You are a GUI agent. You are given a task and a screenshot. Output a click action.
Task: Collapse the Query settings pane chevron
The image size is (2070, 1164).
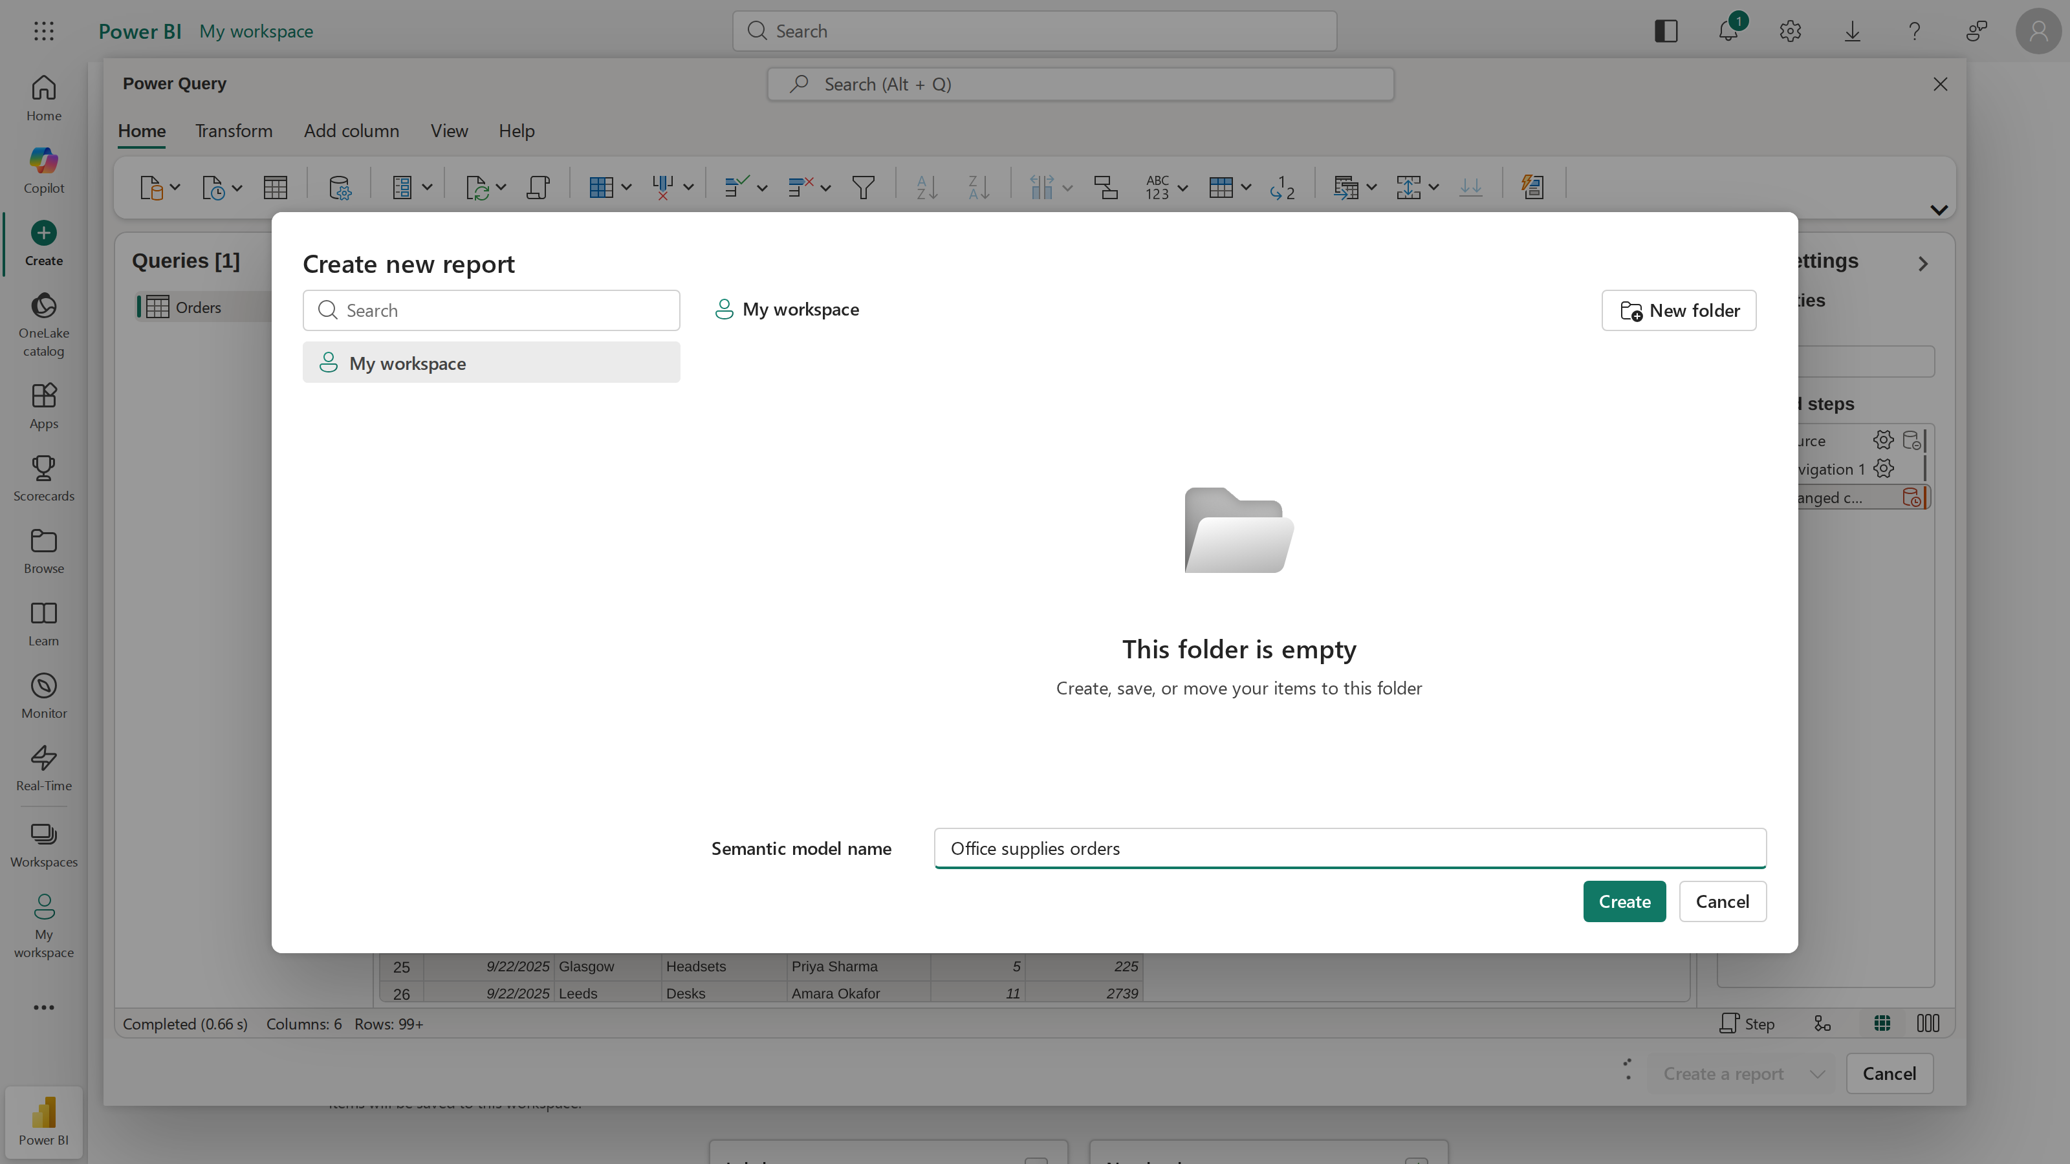(x=1923, y=263)
